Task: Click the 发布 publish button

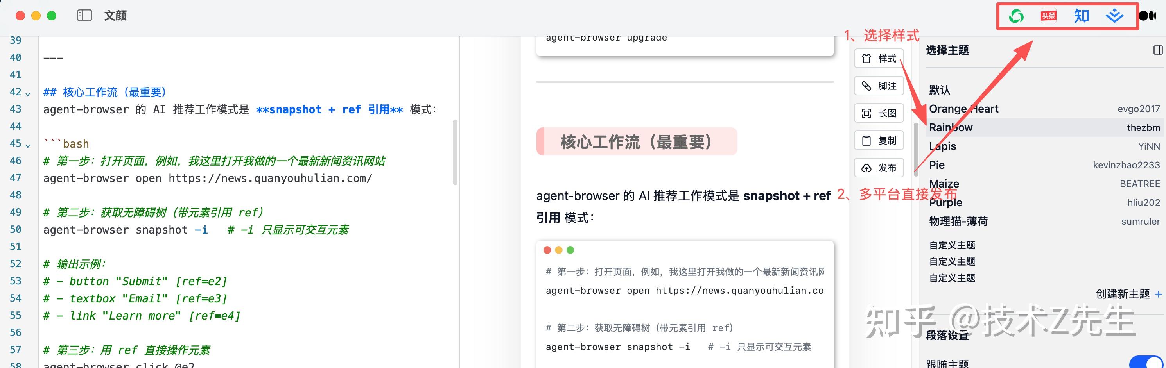Action: click(879, 168)
